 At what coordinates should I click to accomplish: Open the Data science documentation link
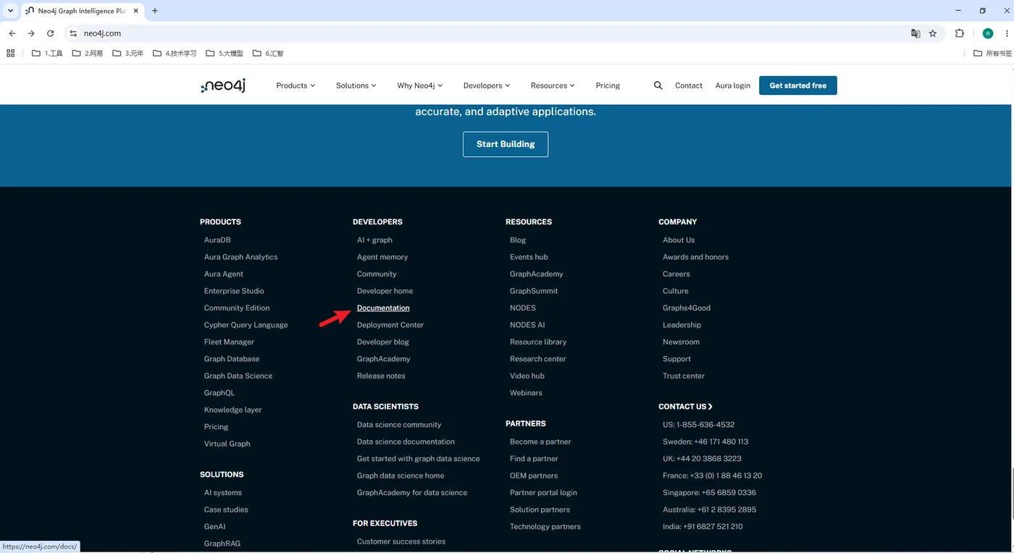406,442
